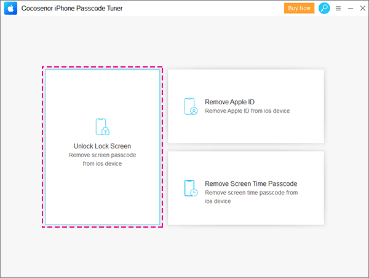
Task: Click 'Remove Apple ID from ios device' description
Action: (247, 111)
